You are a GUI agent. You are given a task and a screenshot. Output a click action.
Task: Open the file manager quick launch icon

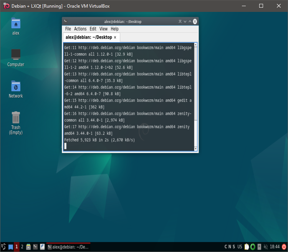(28, 247)
